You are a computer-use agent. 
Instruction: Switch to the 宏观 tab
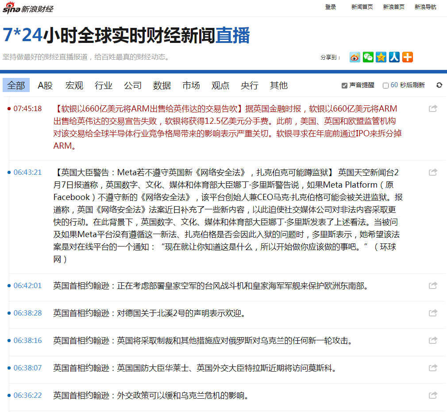pos(74,85)
